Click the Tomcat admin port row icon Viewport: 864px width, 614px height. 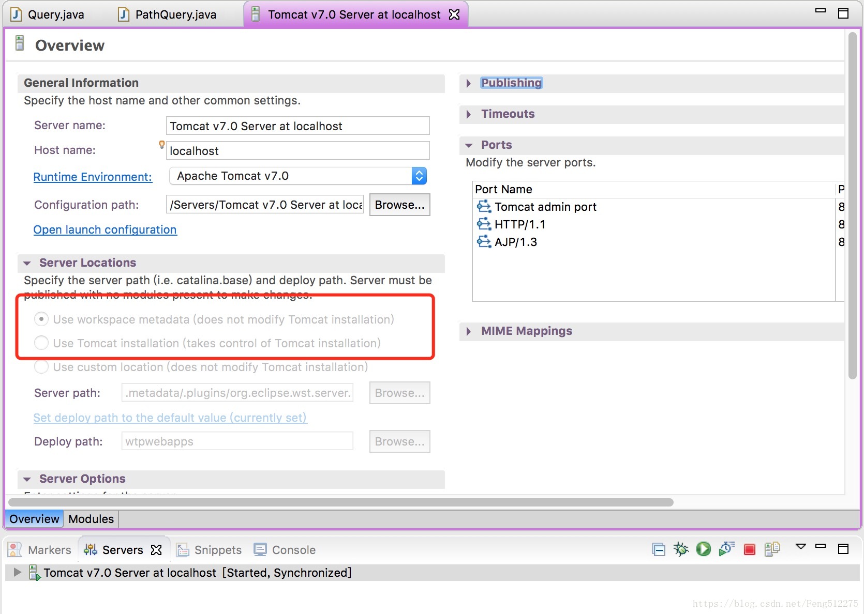point(484,207)
